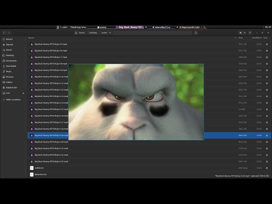Click the 1.6 MB size of file 4-15.mp4
272x204 pixels.
242,109
